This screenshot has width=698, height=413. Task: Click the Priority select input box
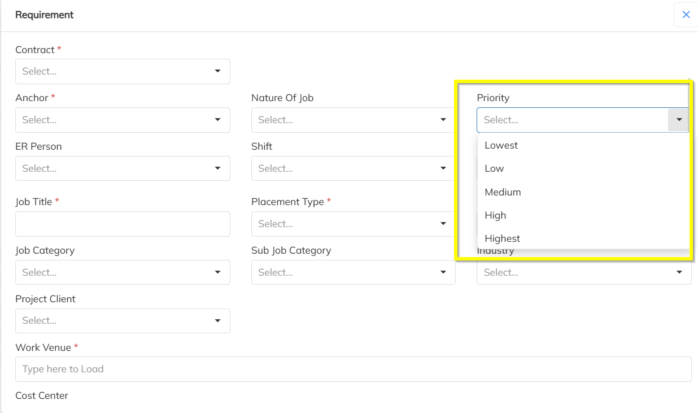pos(570,120)
